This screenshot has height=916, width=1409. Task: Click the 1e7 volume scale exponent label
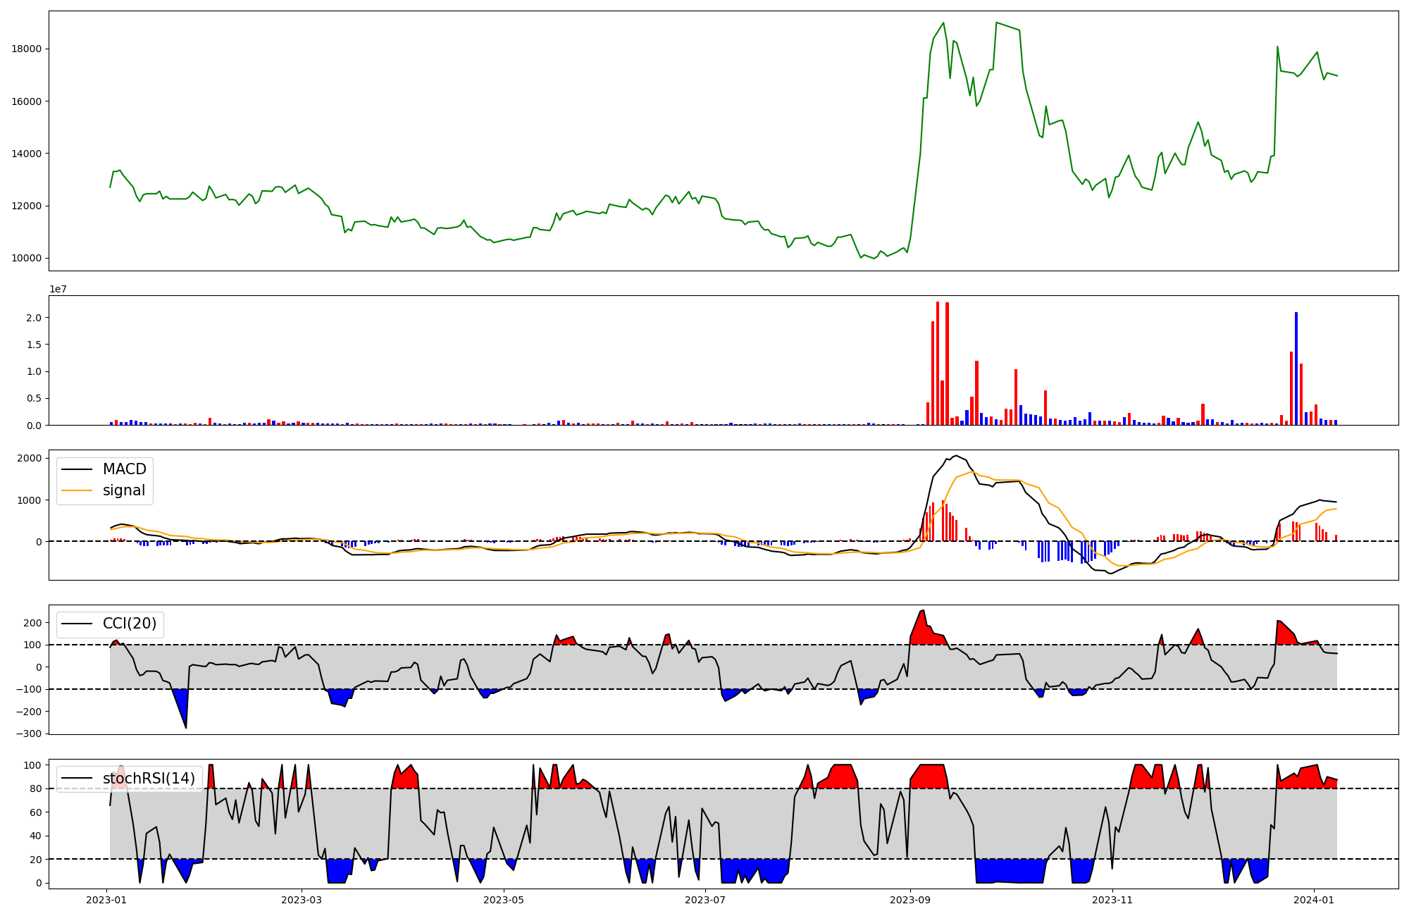pyautogui.click(x=58, y=289)
